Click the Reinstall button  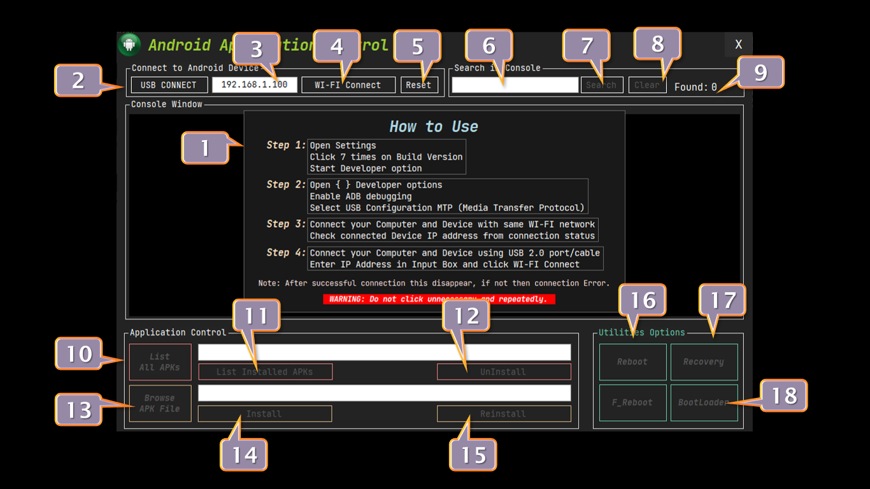point(504,414)
